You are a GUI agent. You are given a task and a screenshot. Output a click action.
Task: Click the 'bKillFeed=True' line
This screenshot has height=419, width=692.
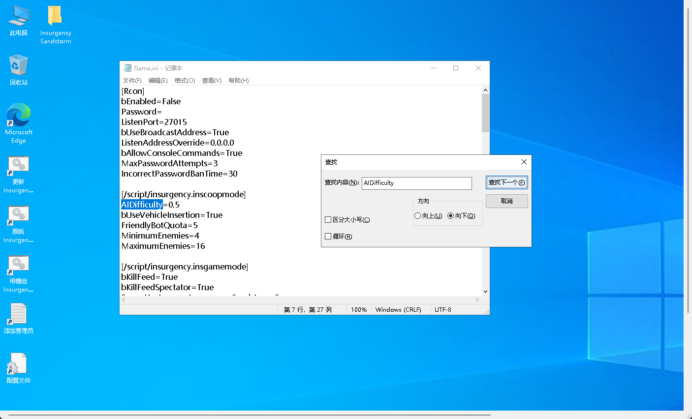150,277
